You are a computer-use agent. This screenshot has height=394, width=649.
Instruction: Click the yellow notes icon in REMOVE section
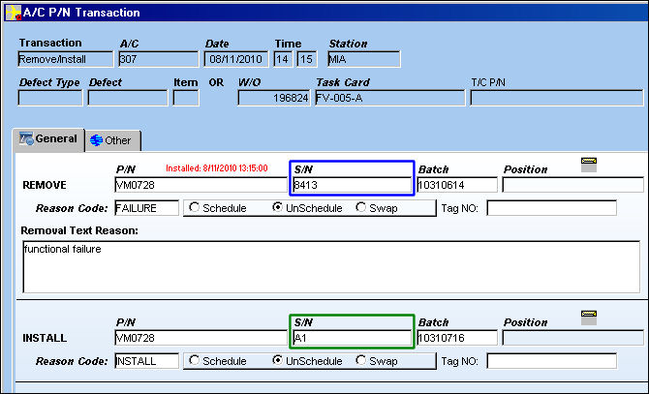[589, 165]
